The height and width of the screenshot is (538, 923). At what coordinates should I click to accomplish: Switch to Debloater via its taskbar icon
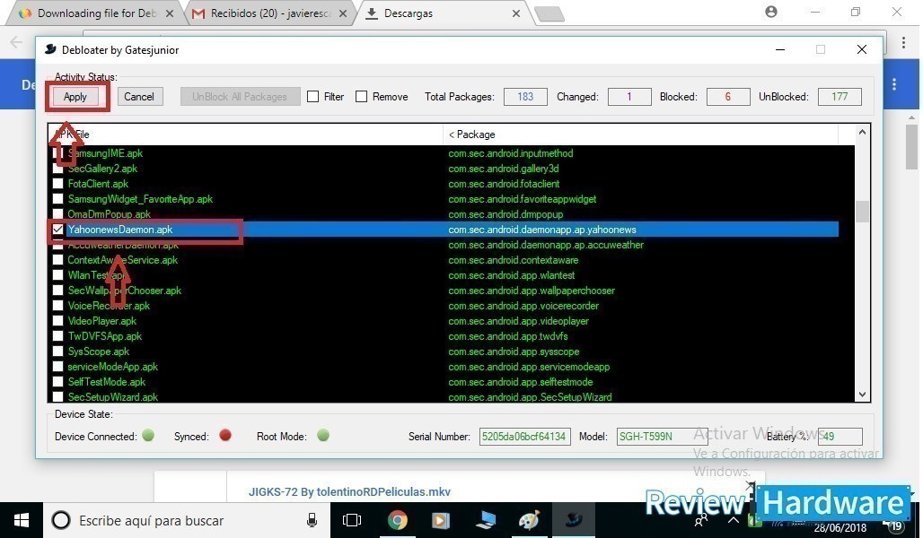click(574, 520)
